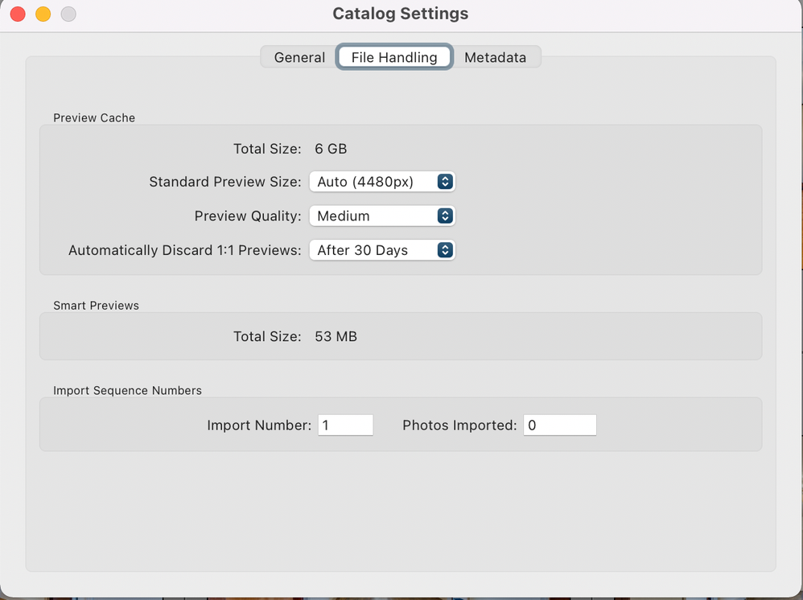Screen dimensions: 803x600
Task: Click the Catalog Settings title bar
Action: pyautogui.click(x=401, y=14)
